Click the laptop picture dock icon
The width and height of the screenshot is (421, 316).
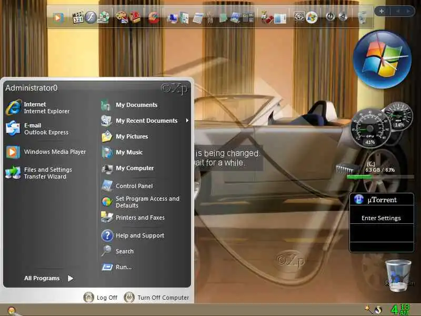[235, 18]
